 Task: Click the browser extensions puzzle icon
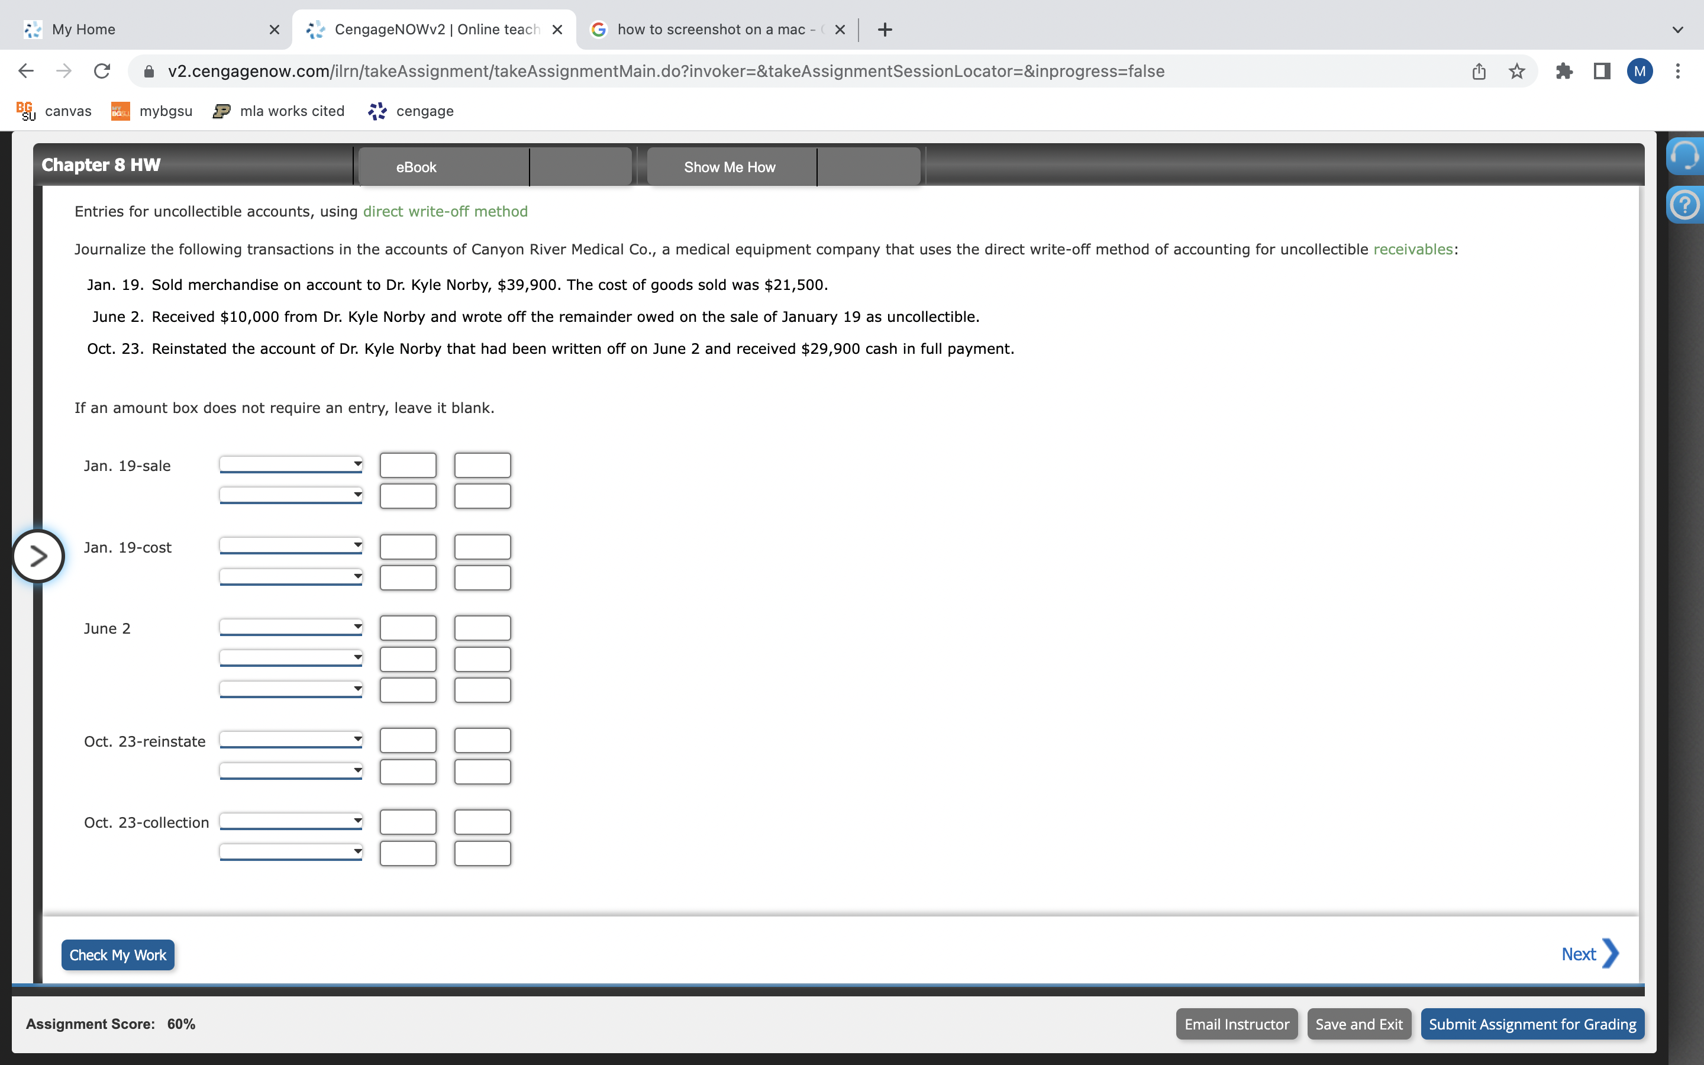[1564, 70]
